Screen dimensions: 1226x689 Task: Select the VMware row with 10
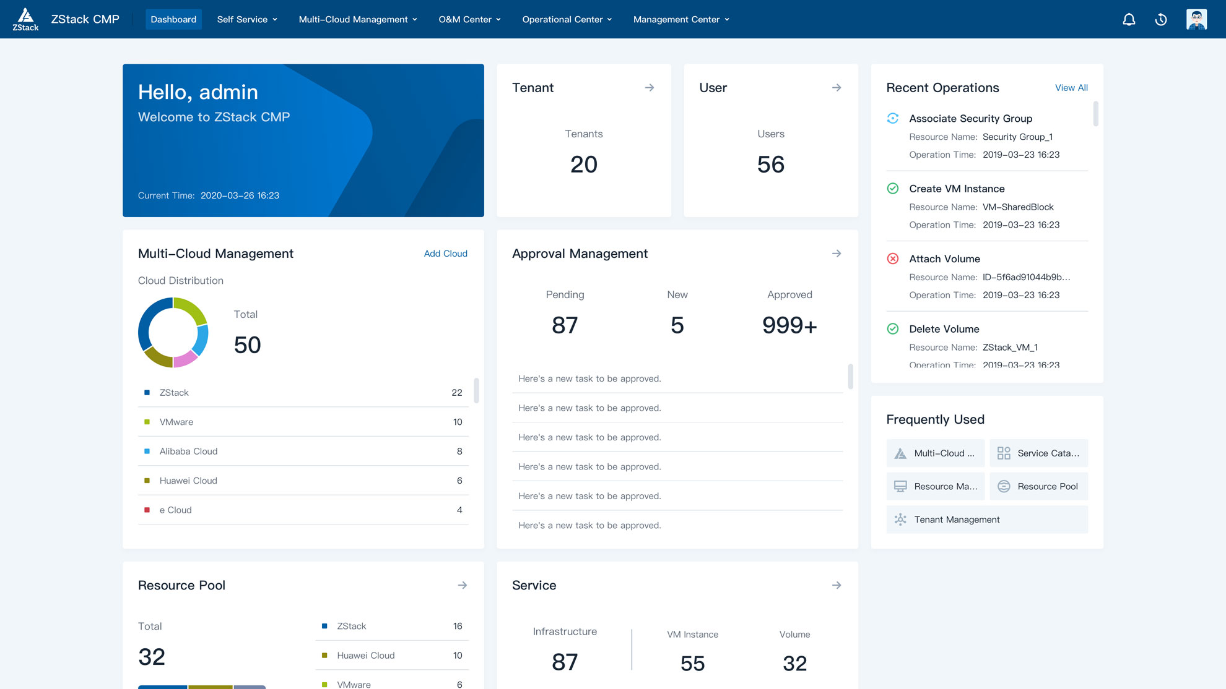tap(303, 422)
